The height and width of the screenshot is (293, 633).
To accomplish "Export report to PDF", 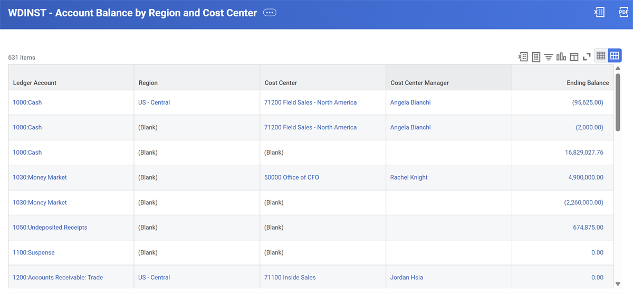I will coord(624,12).
